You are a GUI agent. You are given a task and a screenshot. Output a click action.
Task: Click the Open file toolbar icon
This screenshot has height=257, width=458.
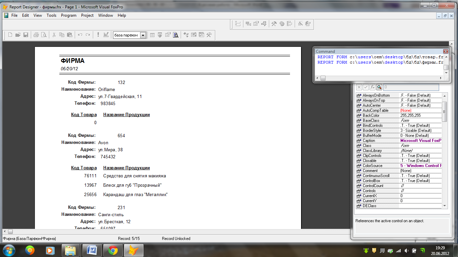[x=18, y=35]
